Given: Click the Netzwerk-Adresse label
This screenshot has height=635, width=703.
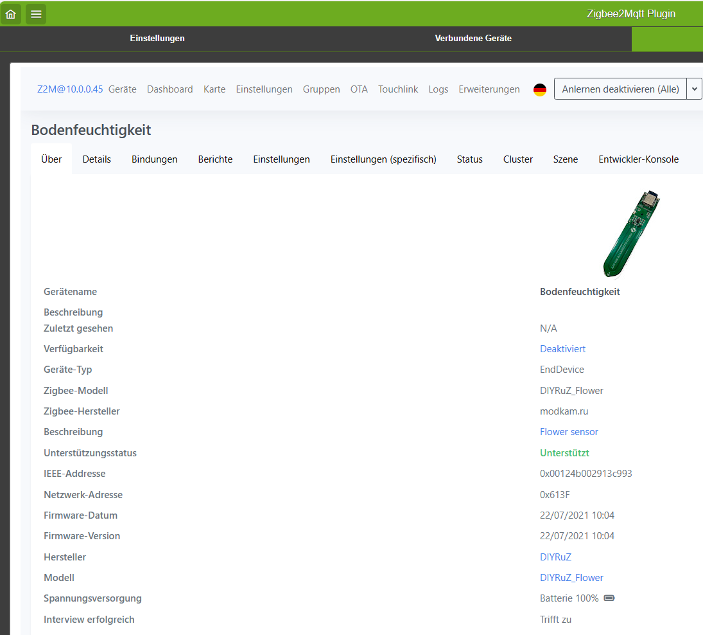Looking at the screenshot, I should click(83, 494).
